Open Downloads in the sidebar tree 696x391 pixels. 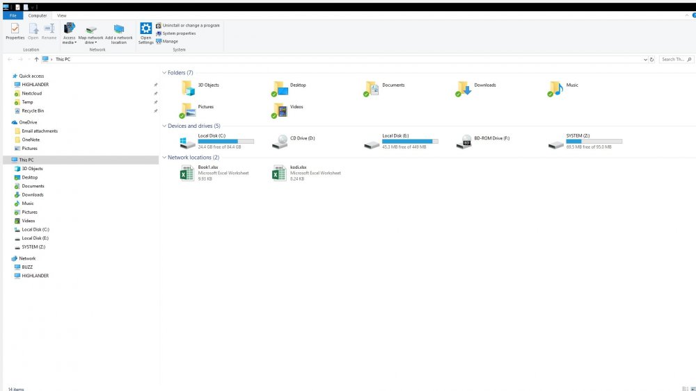click(33, 195)
